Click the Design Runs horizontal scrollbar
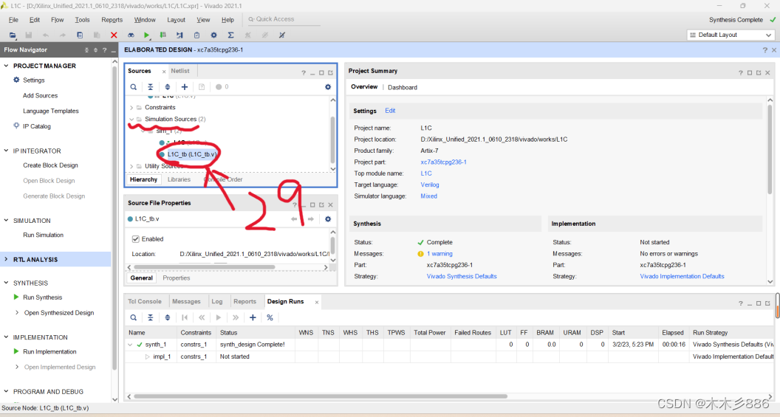 [x=321, y=396]
